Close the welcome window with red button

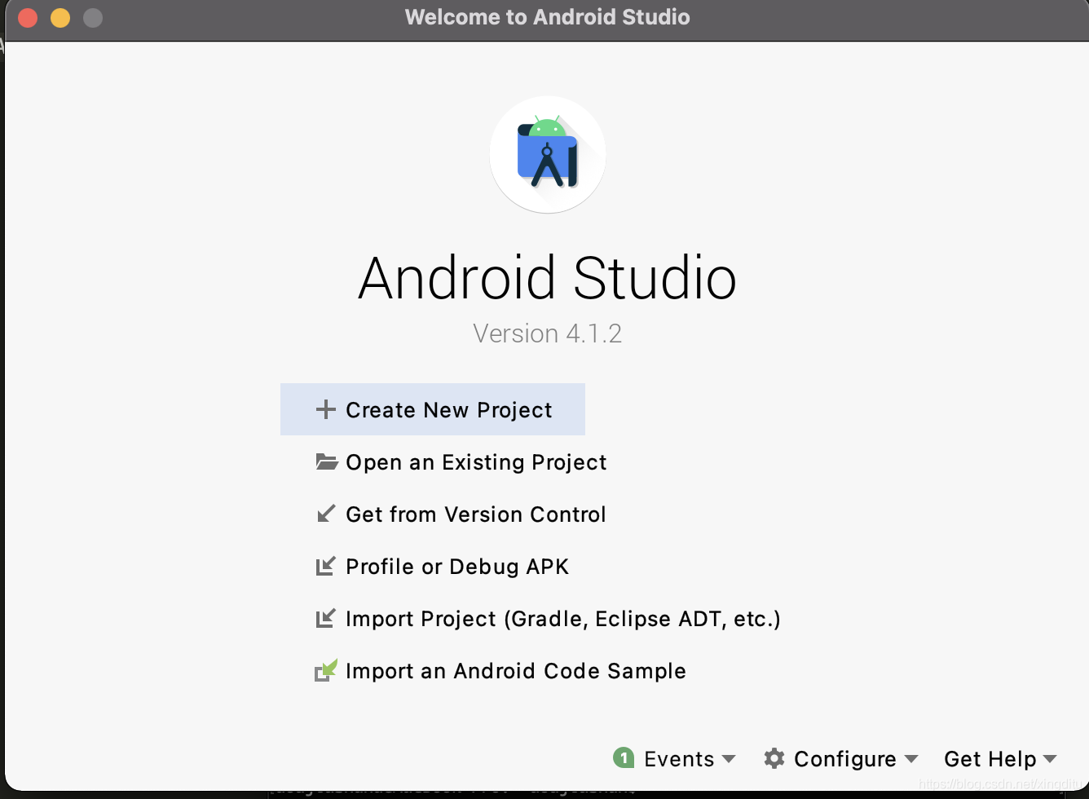(x=28, y=17)
